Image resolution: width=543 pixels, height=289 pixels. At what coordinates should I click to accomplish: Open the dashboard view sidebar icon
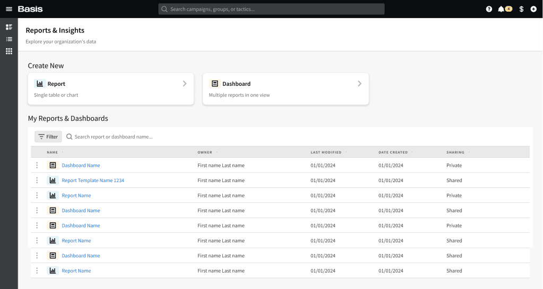point(9,27)
